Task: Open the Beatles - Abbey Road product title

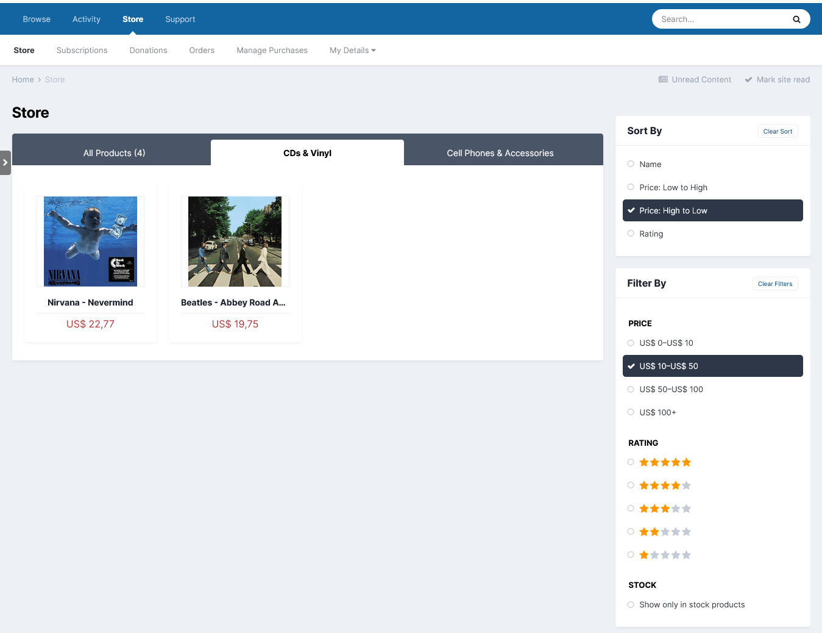Action: pos(233,302)
